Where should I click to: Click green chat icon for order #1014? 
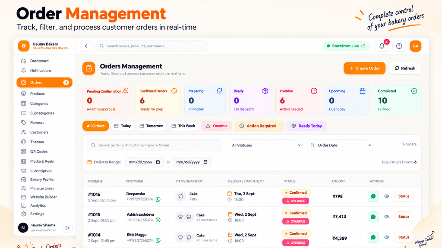(x=373, y=237)
